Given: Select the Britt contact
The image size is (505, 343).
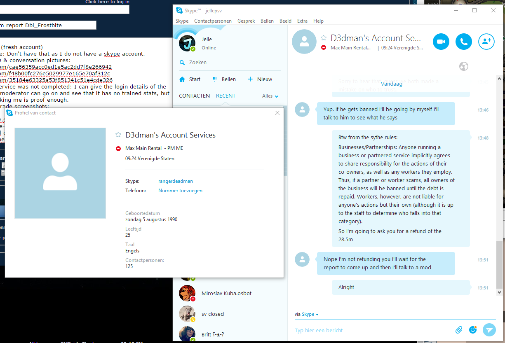Looking at the screenshot, I should coord(230,334).
